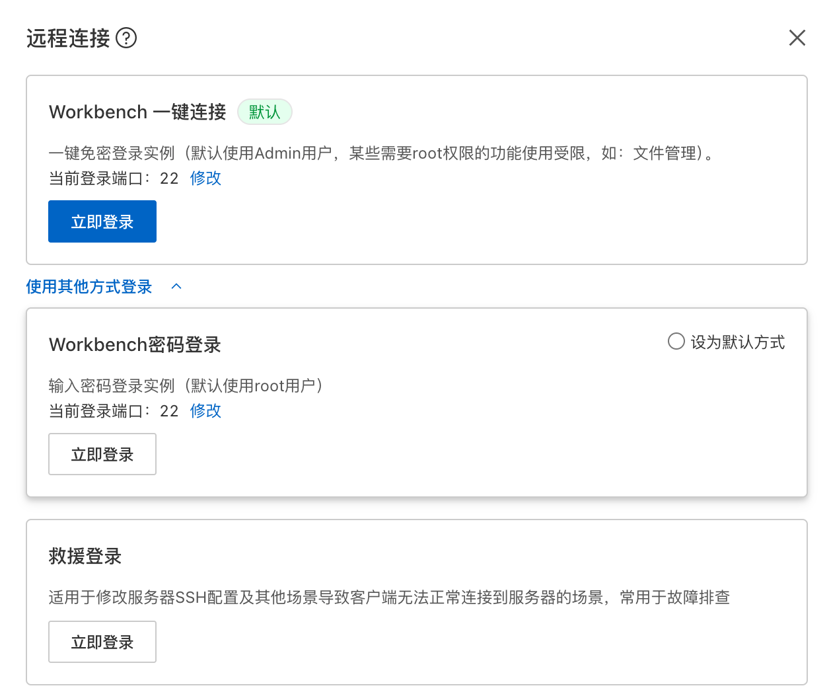
Task: Click port value 22 in Workbench密码登录
Action: (x=168, y=410)
